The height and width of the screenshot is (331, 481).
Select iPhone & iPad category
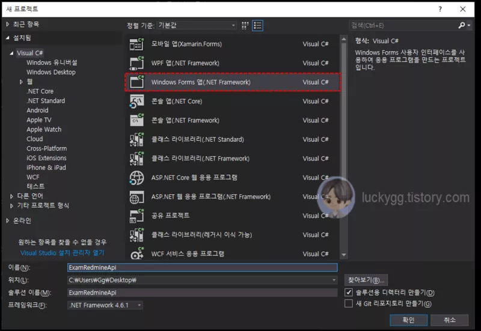tap(46, 168)
